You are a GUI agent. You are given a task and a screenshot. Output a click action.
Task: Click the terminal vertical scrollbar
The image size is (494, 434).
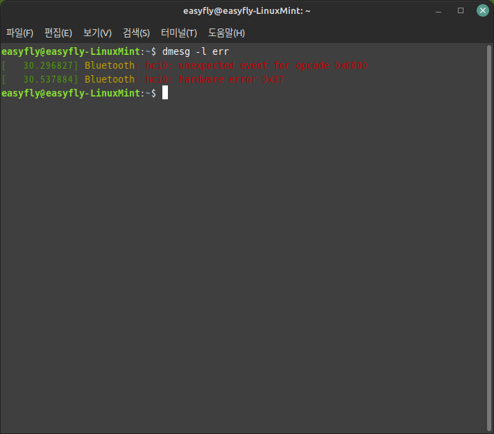click(x=489, y=238)
